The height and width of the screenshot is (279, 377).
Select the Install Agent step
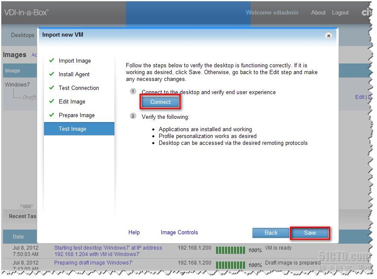point(74,75)
